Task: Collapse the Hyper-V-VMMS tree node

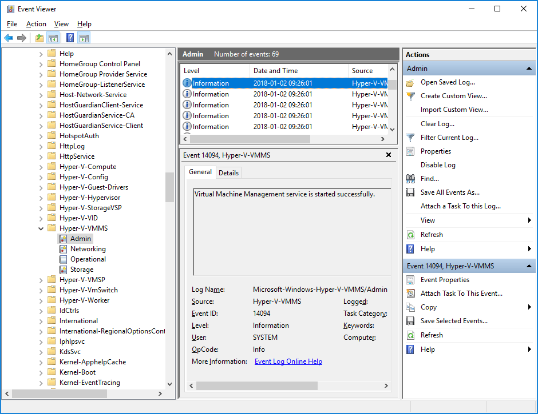Action: pyautogui.click(x=41, y=228)
